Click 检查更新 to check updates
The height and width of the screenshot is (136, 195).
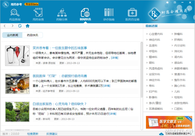tap(33, 134)
